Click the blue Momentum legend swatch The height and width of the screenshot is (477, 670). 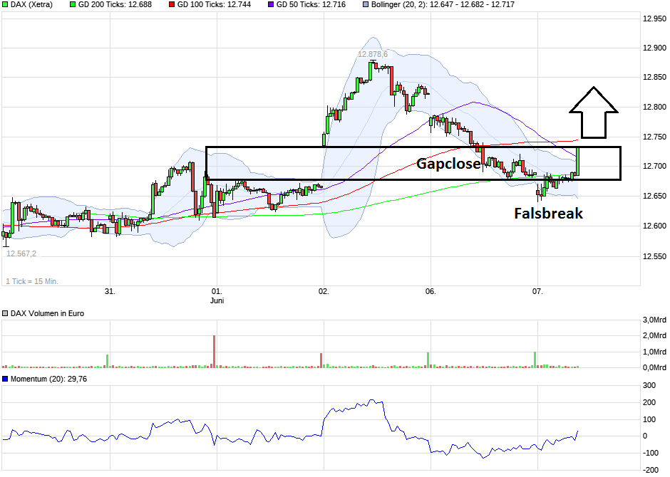pyautogui.click(x=5, y=379)
